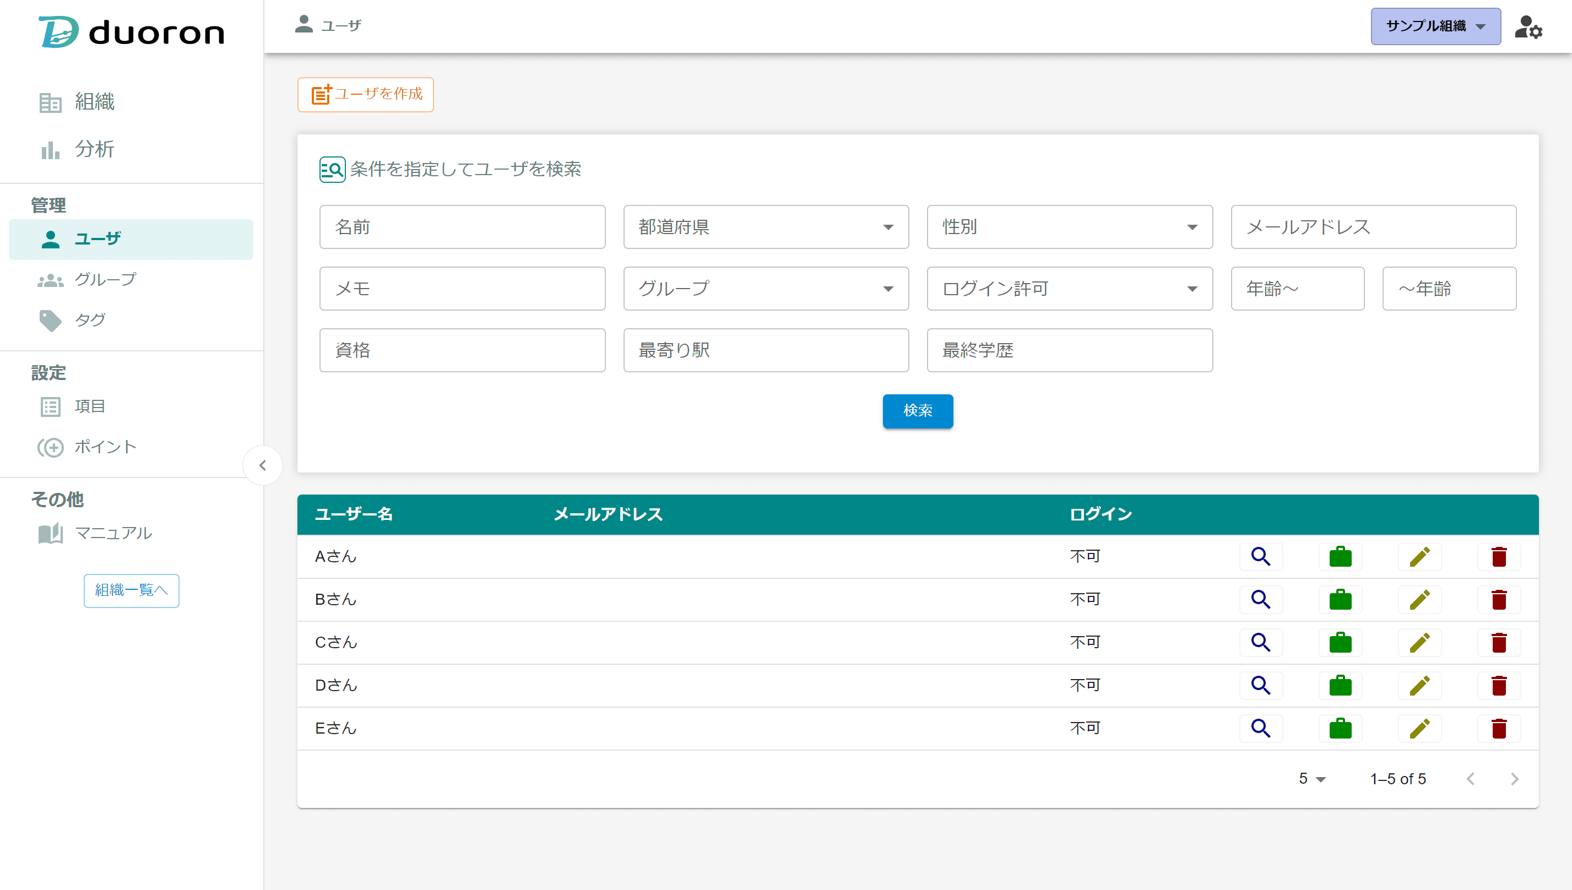This screenshot has width=1572, height=890.
Task: Edit Cさん with the pencil icon
Action: (x=1419, y=642)
